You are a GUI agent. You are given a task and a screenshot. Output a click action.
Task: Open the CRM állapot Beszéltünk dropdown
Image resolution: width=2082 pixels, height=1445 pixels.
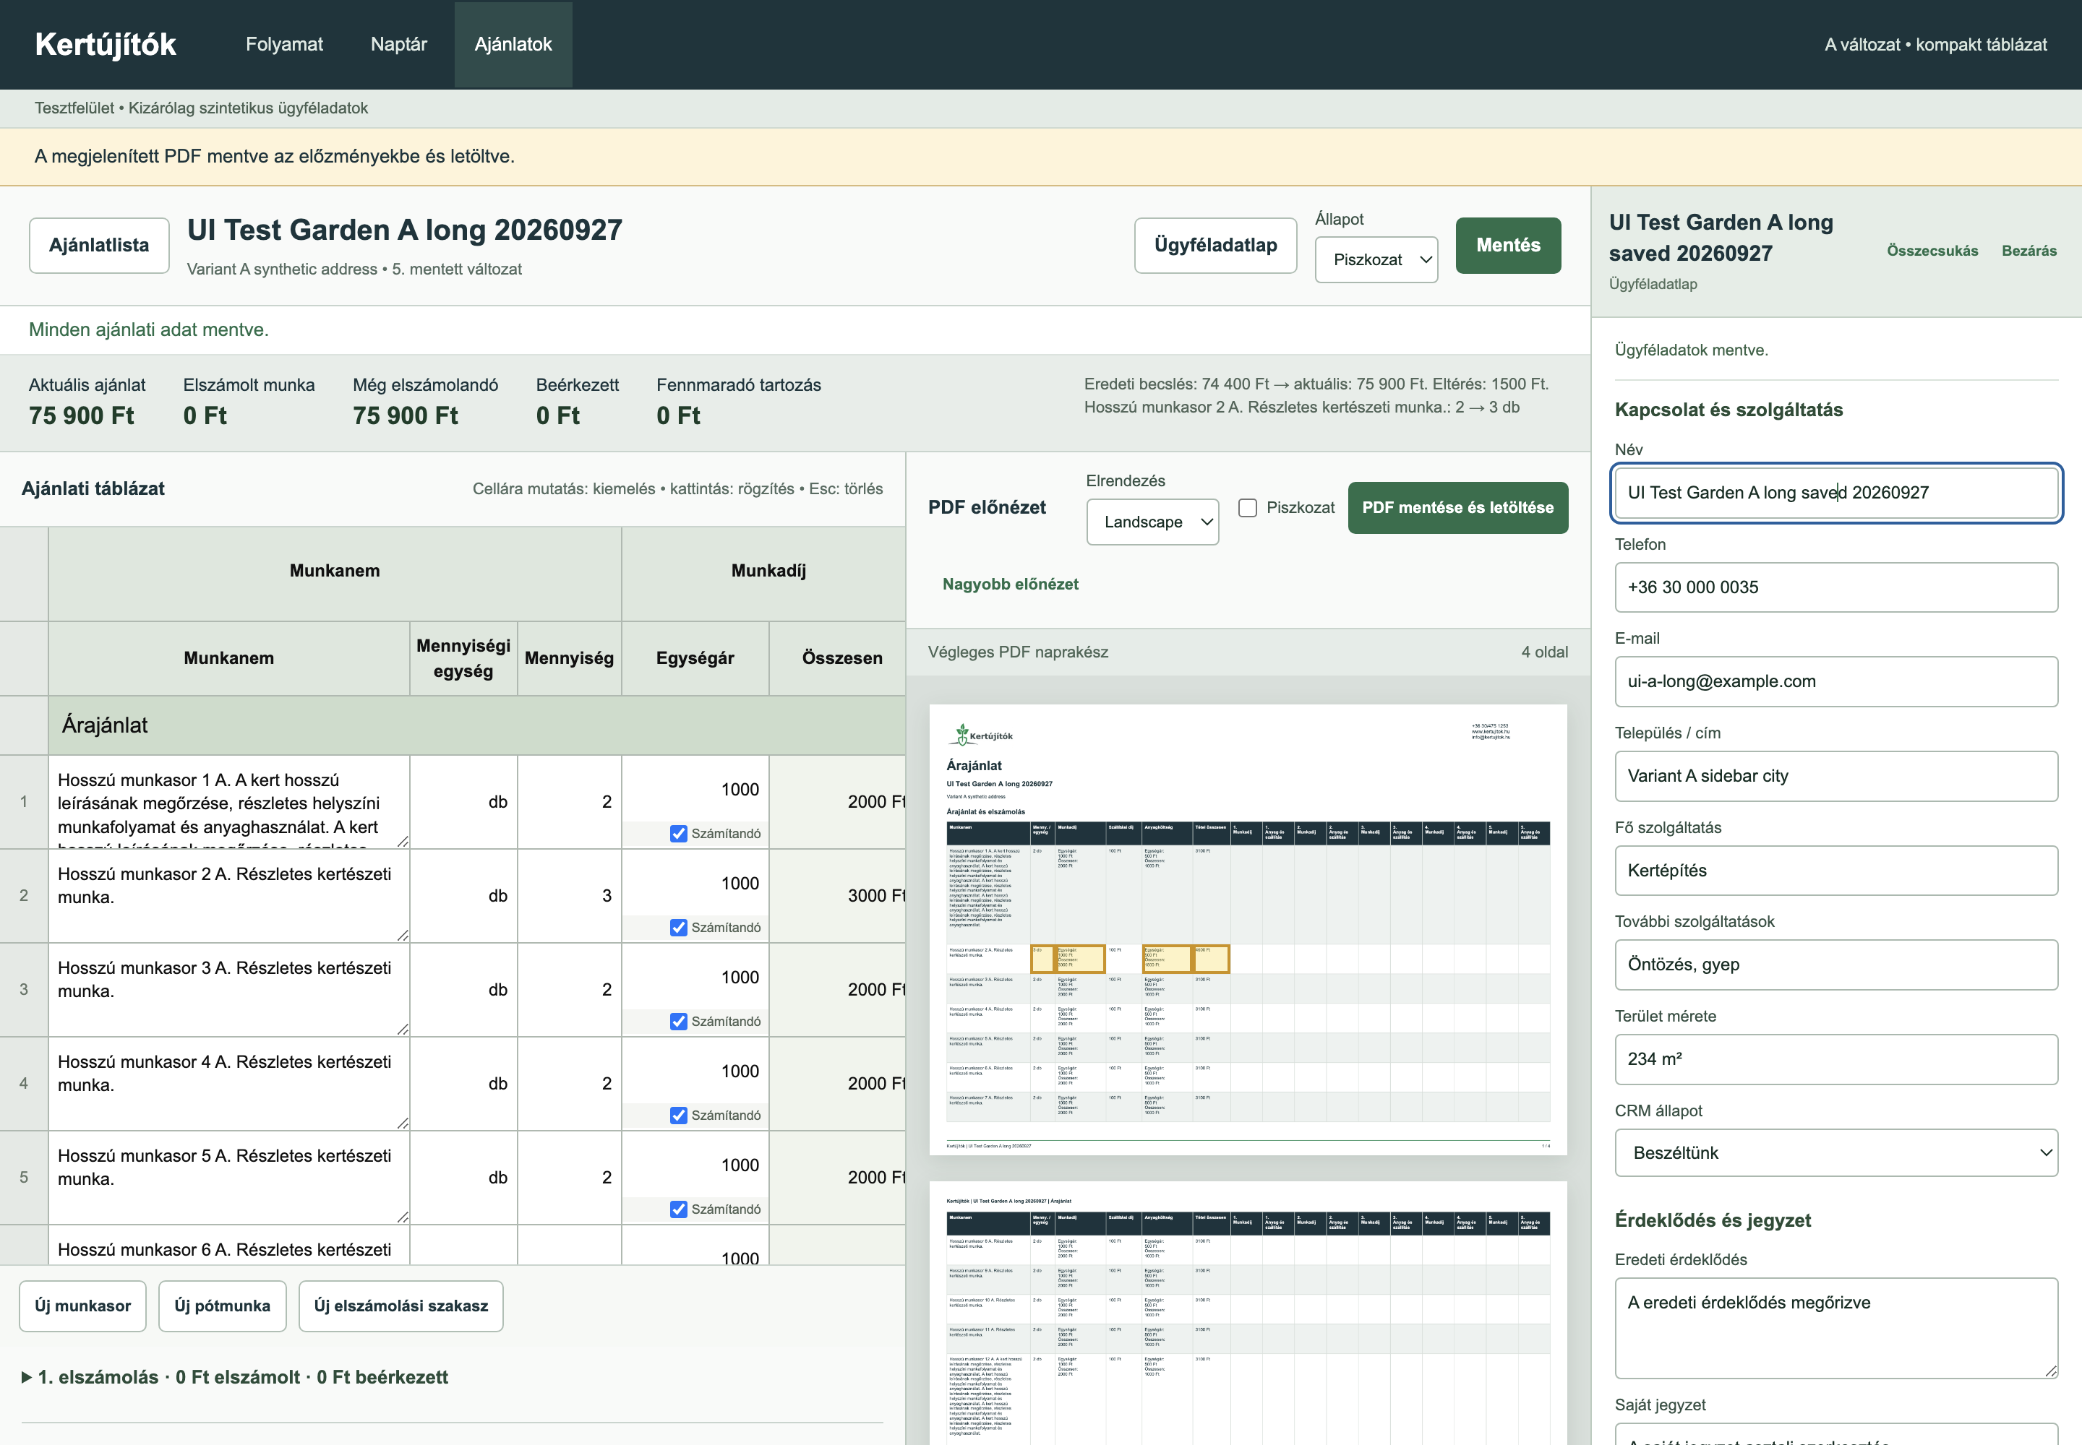[x=1835, y=1152]
